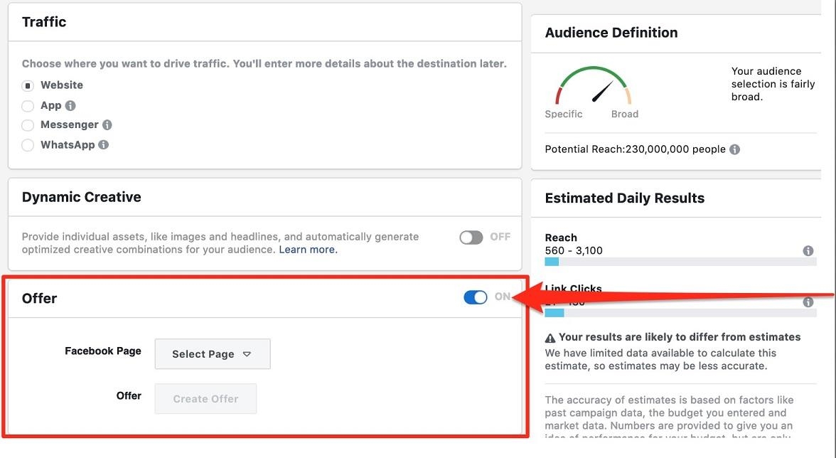Click the Link Clicks info icon
Image resolution: width=836 pixels, height=458 pixels.
coord(808,302)
